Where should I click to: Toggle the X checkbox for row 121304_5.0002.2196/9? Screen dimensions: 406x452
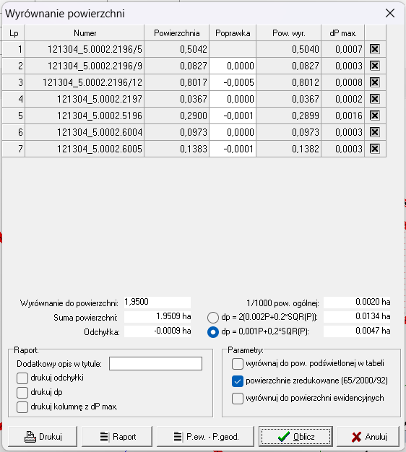374,66
